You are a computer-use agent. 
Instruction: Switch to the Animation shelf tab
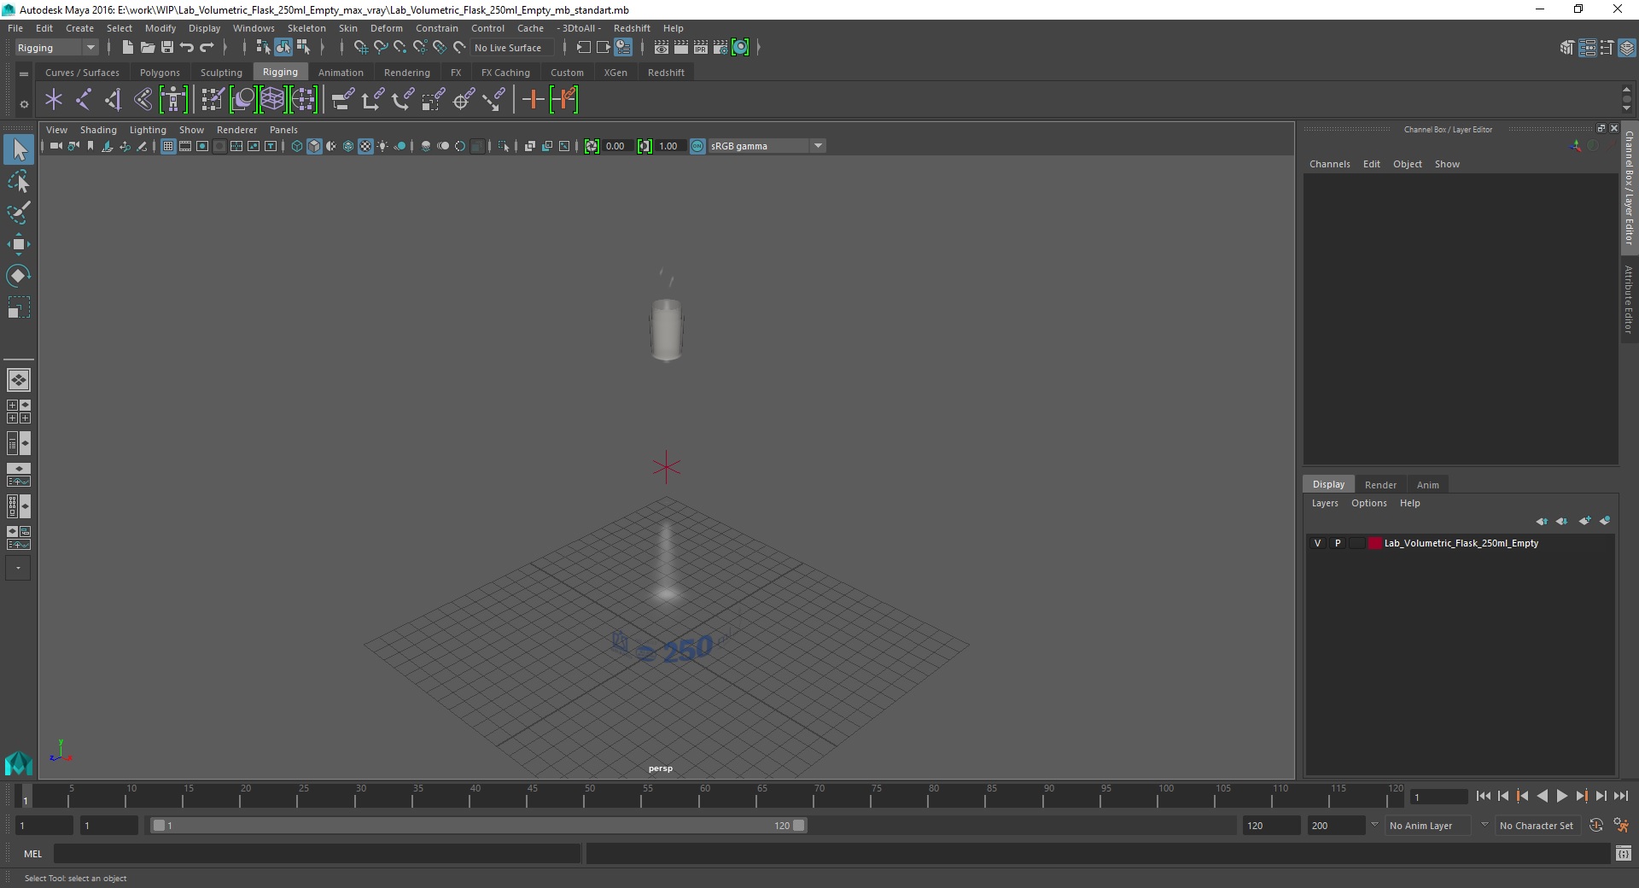click(341, 73)
